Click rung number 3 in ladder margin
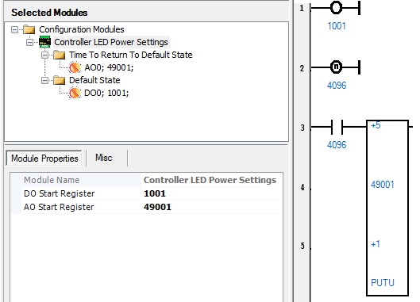 tap(302, 128)
